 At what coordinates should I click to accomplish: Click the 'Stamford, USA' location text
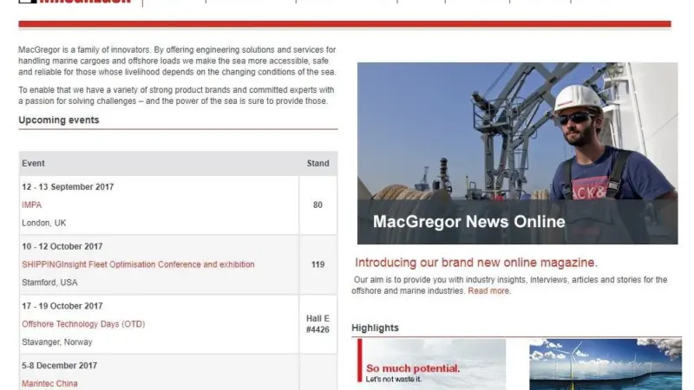[49, 283]
